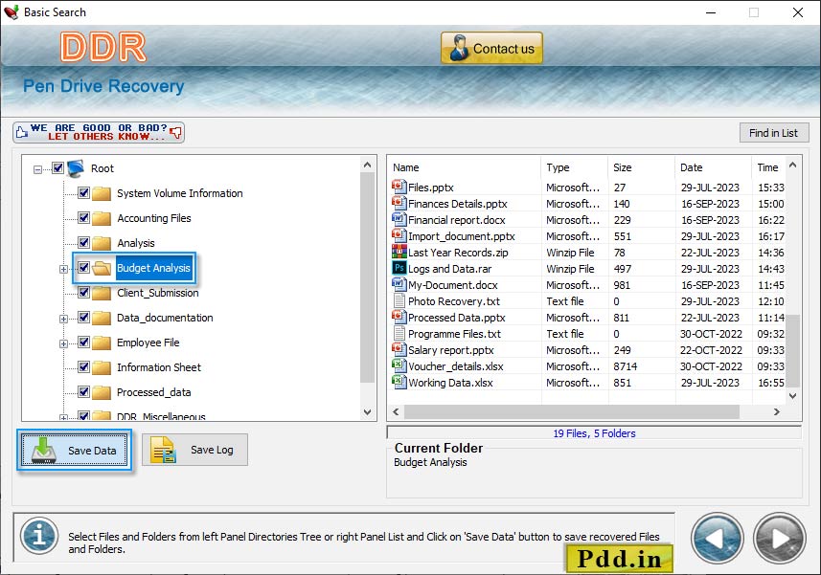Select the 'Client_Submission' tree label
This screenshot has height=575, width=821.
[158, 293]
